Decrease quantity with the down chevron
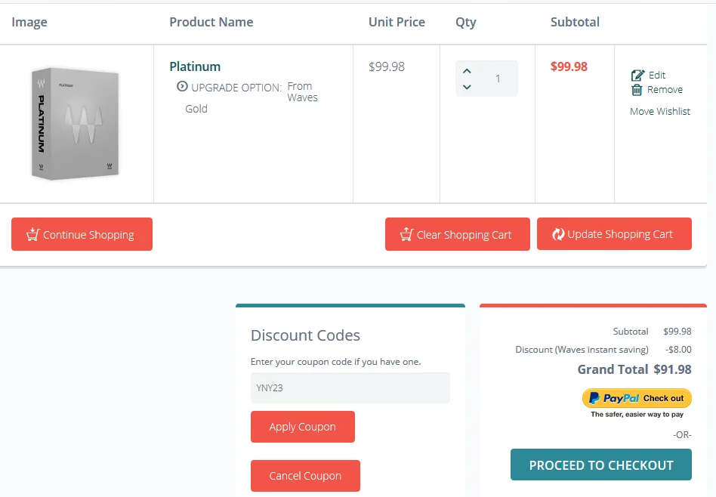716x497 pixels. click(x=467, y=87)
